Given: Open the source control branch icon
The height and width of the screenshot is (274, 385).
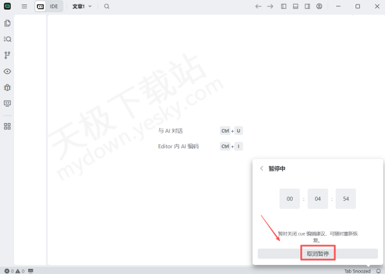Looking at the screenshot, I should 8,55.
